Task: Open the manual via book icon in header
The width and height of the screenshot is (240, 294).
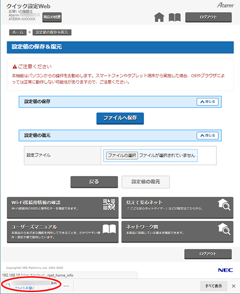Action: click(x=175, y=17)
